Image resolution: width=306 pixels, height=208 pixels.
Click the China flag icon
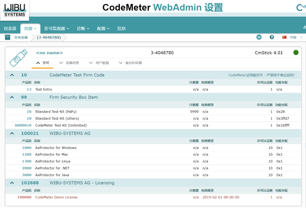coord(284,37)
